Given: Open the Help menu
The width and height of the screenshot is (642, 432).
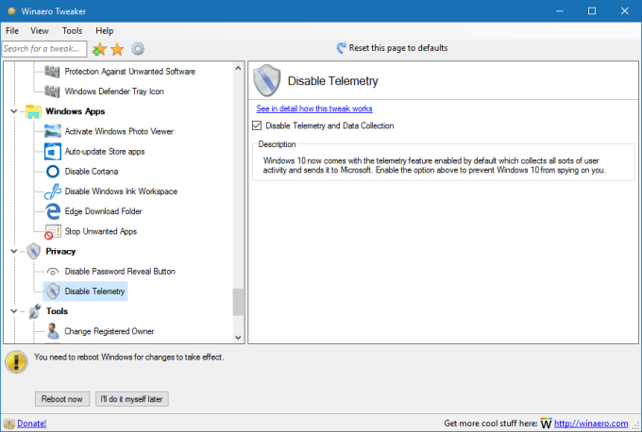Looking at the screenshot, I should tap(105, 31).
